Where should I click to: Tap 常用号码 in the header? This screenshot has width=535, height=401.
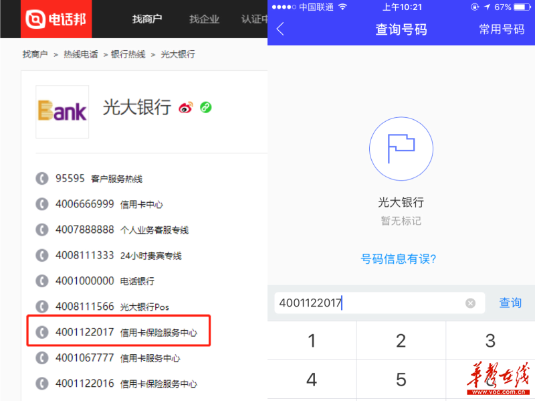(502, 29)
